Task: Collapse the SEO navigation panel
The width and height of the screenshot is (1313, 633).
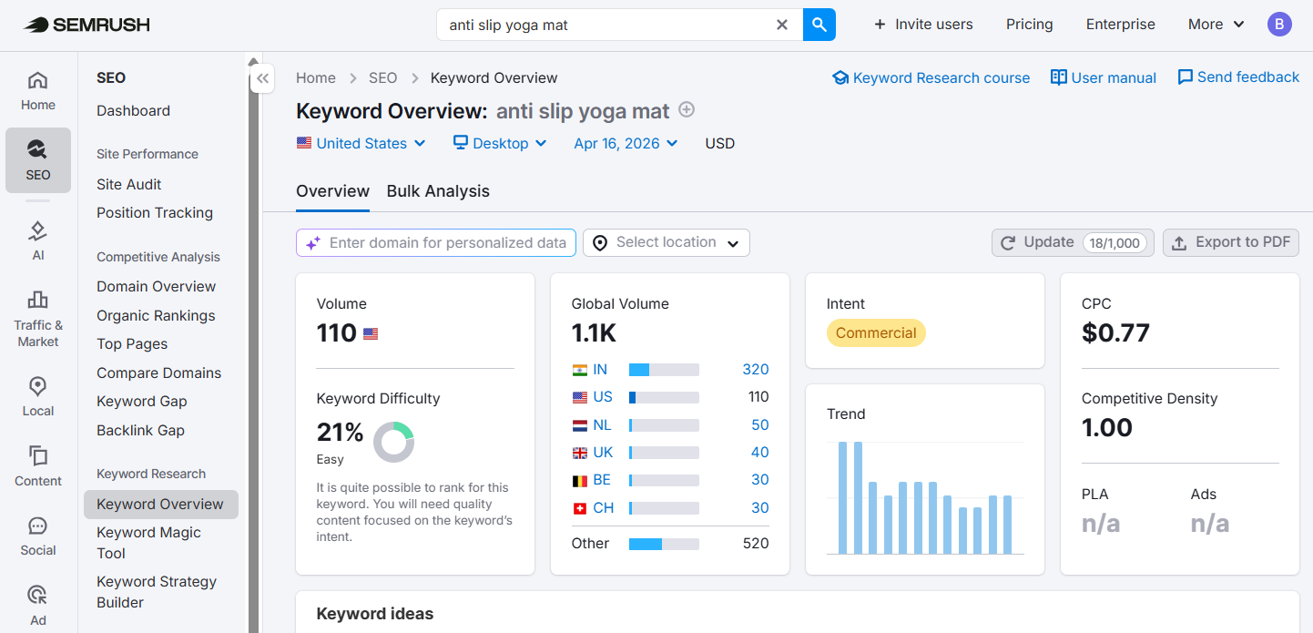Action: point(262,78)
